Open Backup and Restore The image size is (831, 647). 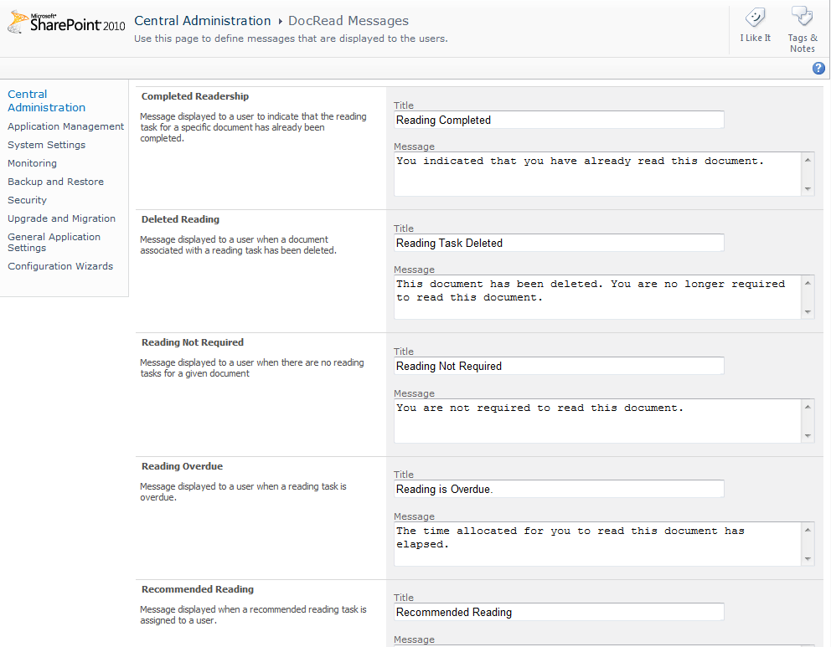(55, 182)
